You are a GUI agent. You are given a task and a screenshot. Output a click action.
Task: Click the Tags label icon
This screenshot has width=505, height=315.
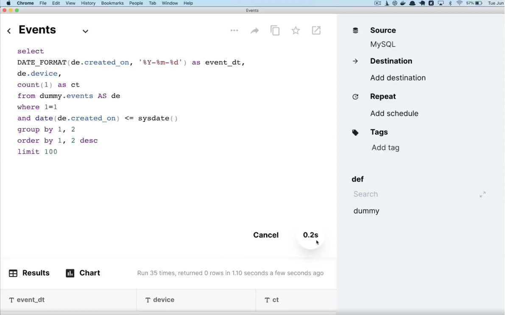pyautogui.click(x=355, y=133)
